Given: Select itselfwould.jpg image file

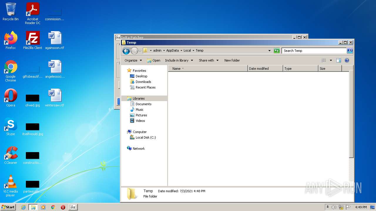Looking at the screenshot, I should (33, 129).
